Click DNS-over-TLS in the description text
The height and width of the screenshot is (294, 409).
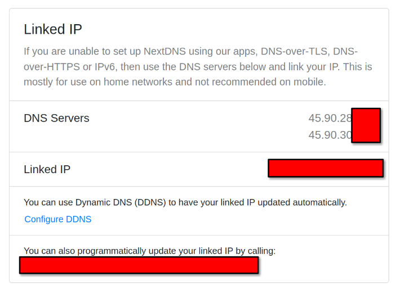click(x=294, y=51)
